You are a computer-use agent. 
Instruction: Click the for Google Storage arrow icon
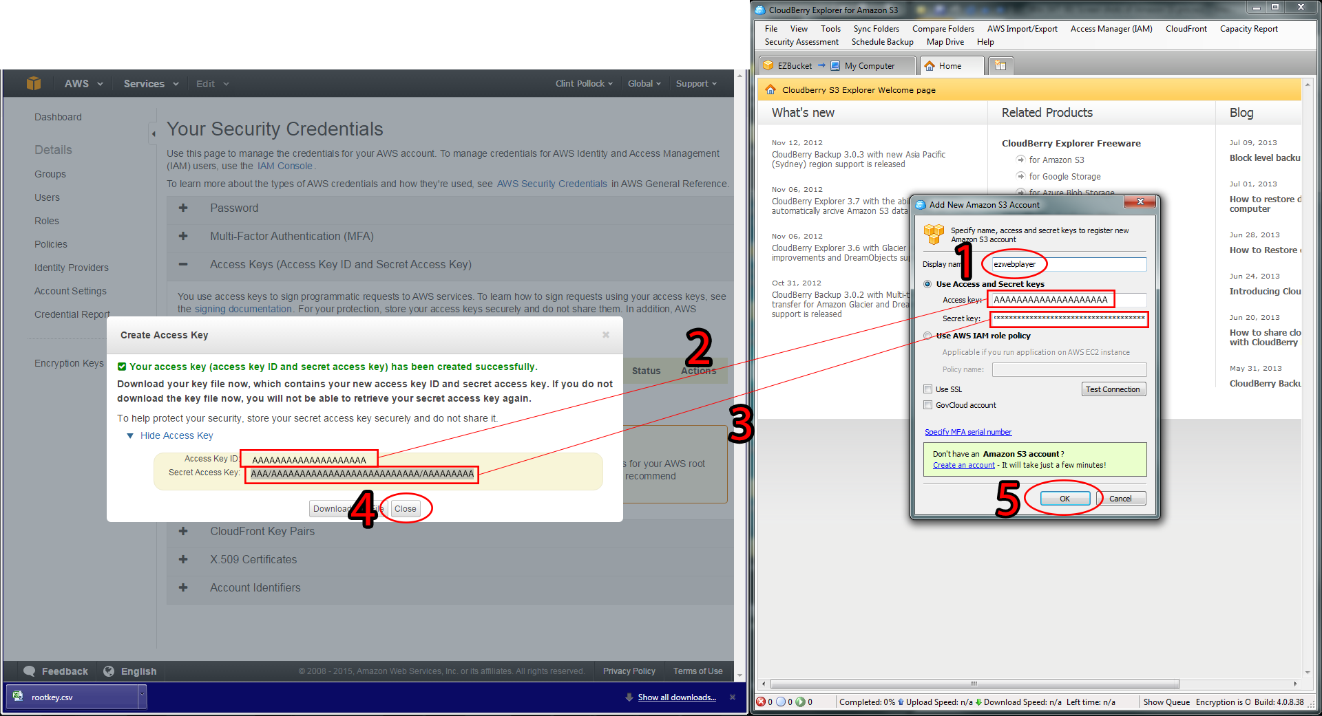1020,176
